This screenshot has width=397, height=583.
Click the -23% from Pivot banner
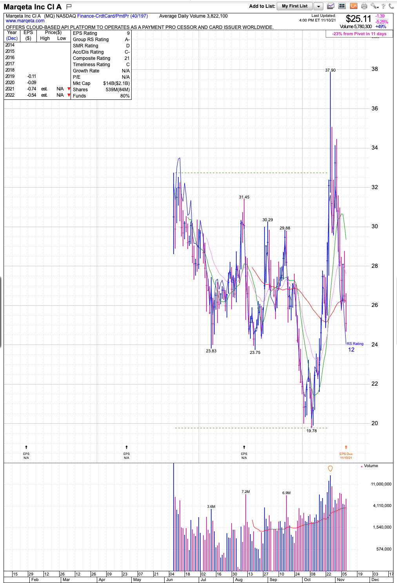(359, 34)
